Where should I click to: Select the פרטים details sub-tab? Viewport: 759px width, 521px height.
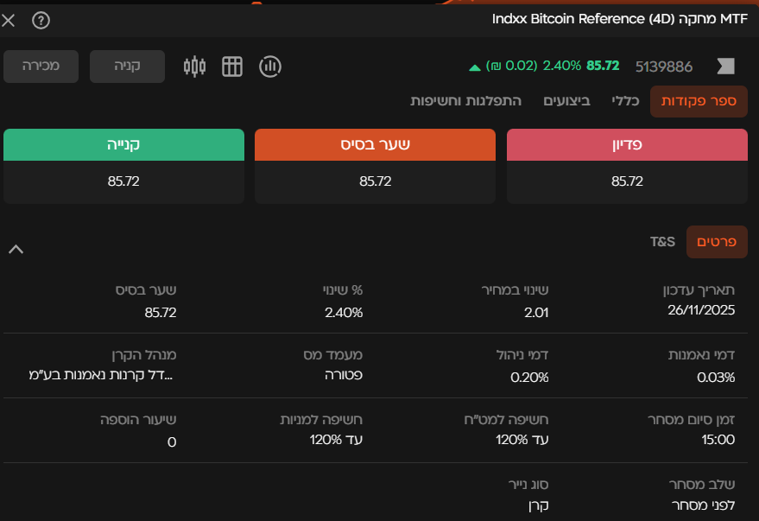pyautogui.click(x=717, y=242)
